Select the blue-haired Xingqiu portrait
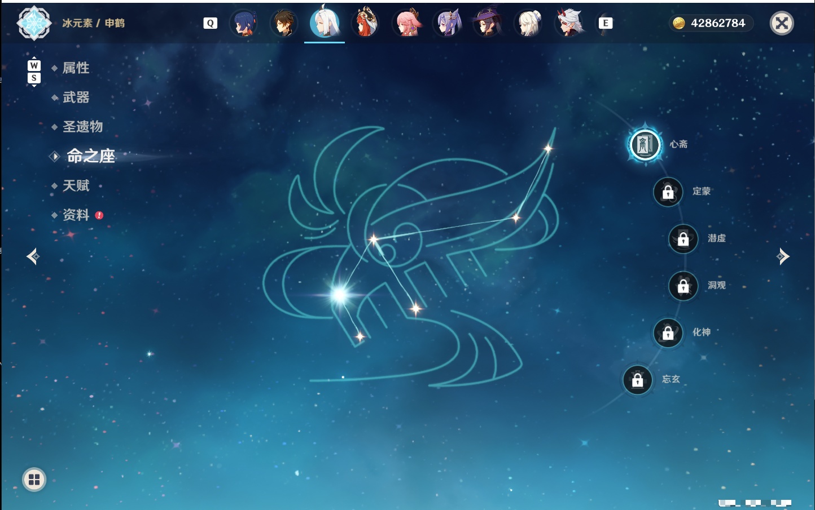815x510 pixels. [x=244, y=23]
